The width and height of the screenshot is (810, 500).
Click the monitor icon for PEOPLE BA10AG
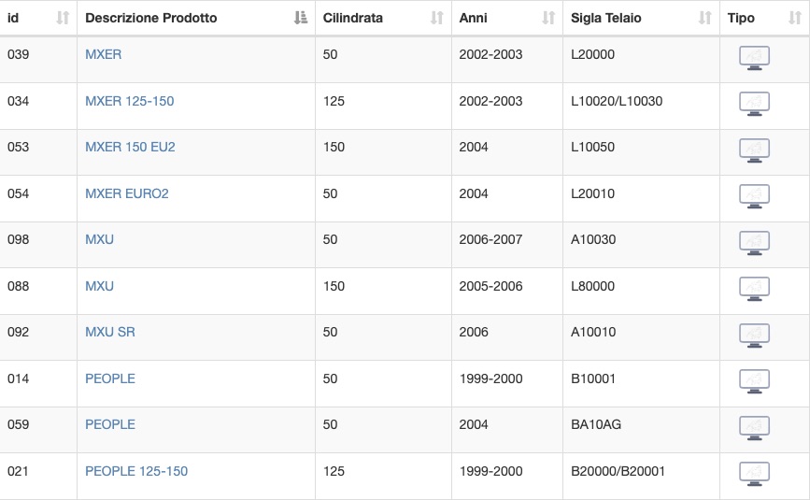(754, 428)
